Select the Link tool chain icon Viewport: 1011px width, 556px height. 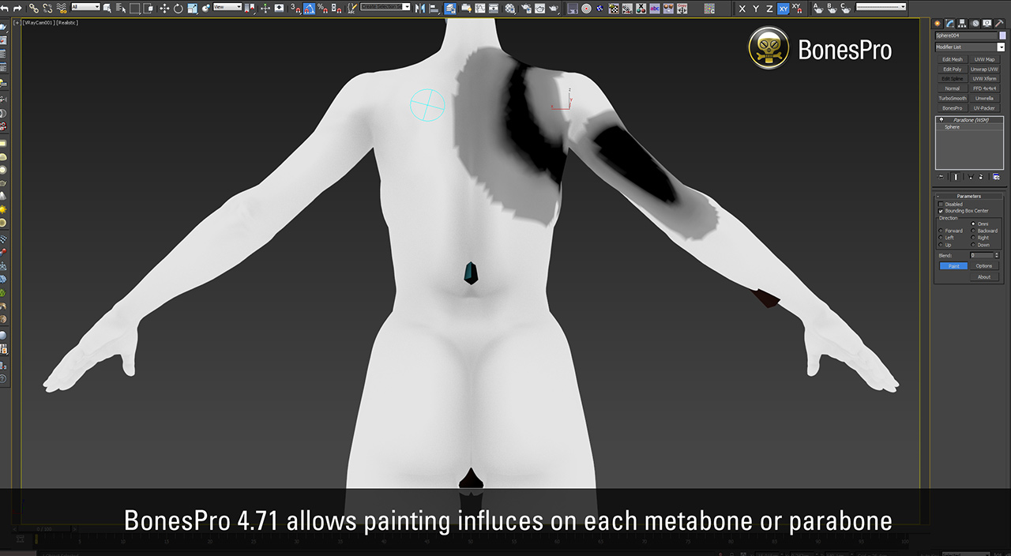point(34,8)
